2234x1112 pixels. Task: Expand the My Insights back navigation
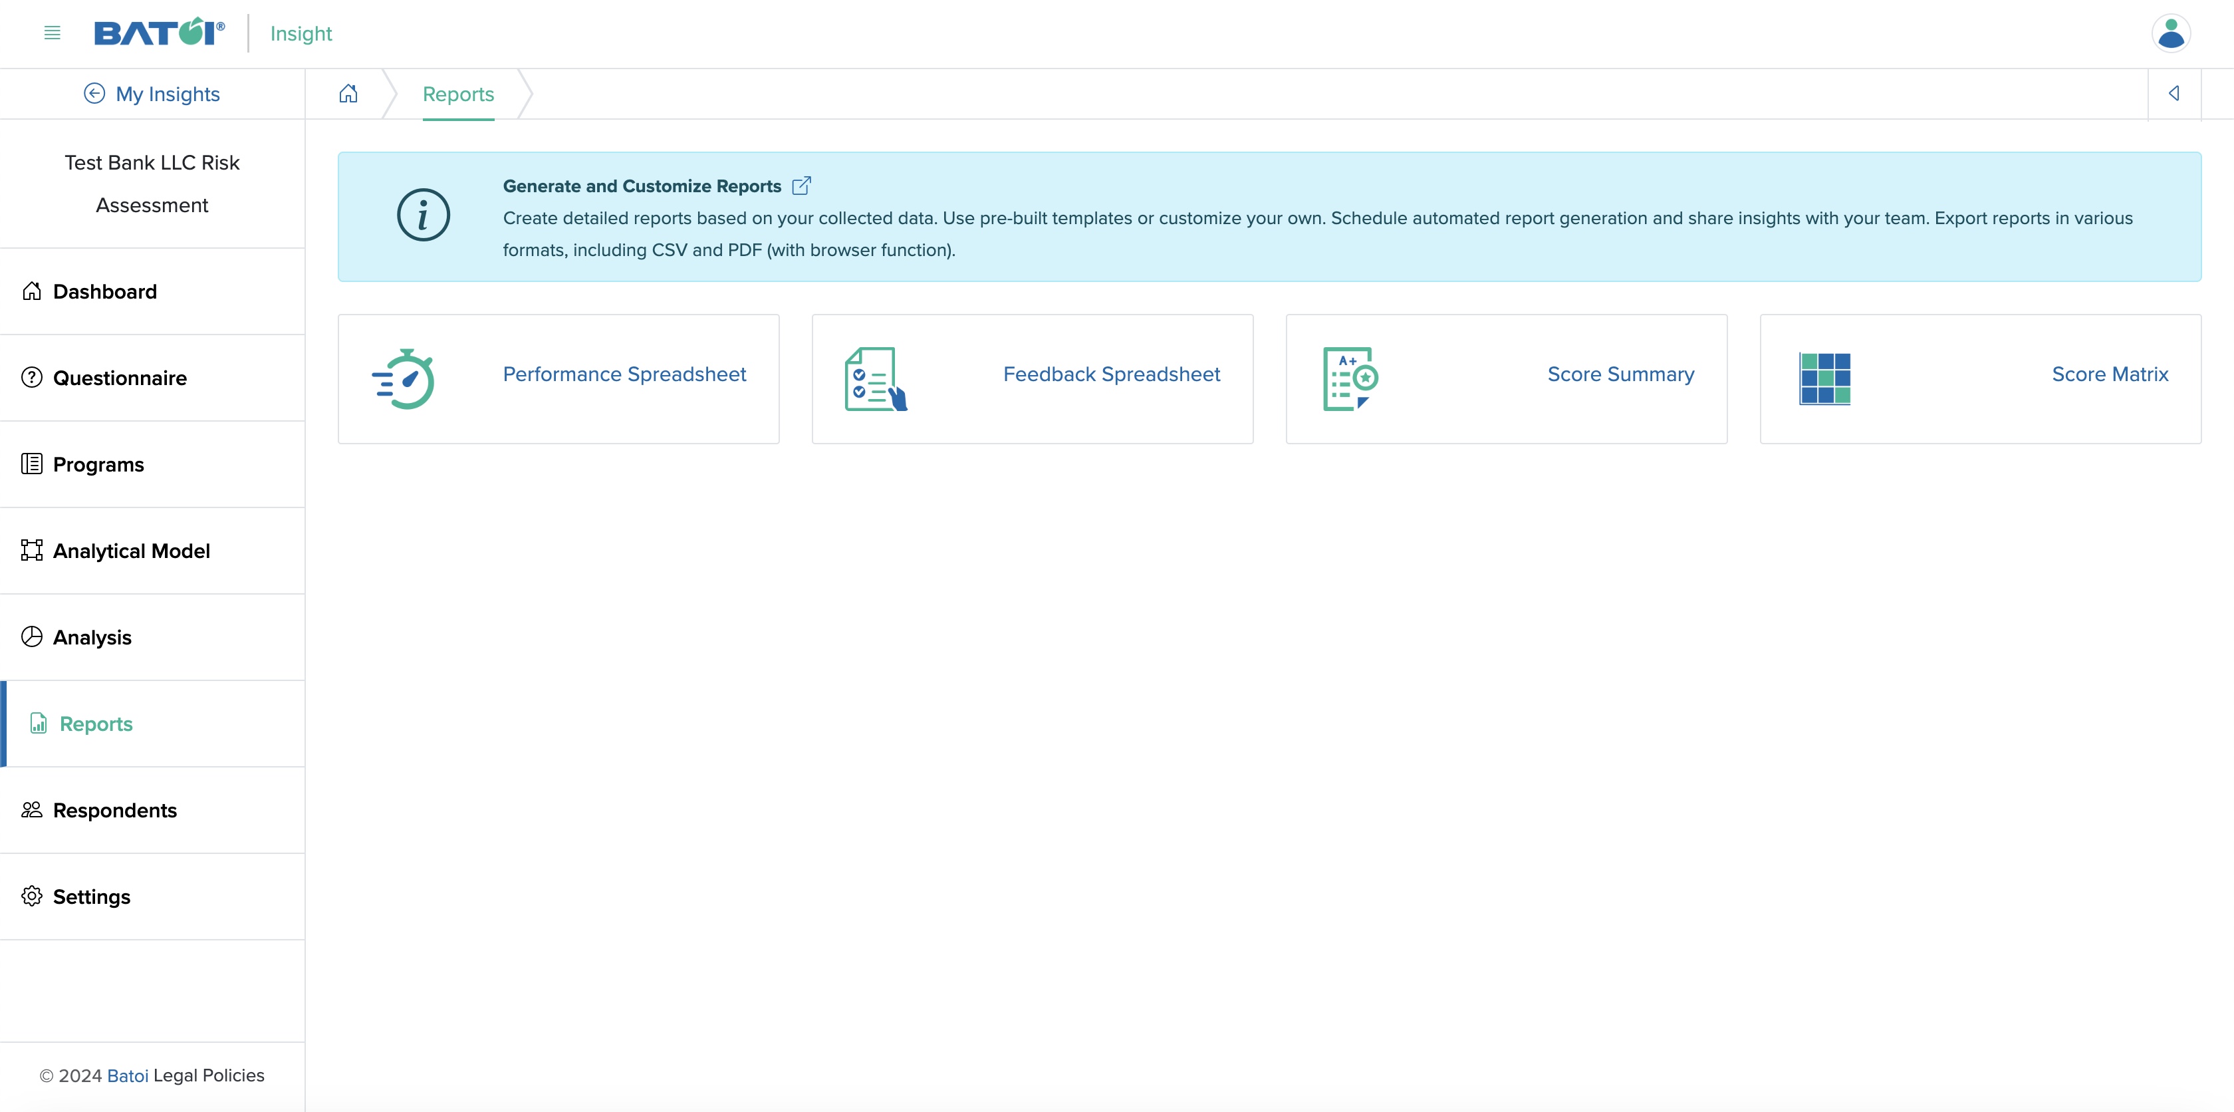click(x=151, y=92)
